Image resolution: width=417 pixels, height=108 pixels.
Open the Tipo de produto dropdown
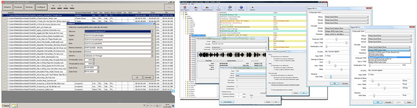152,52
